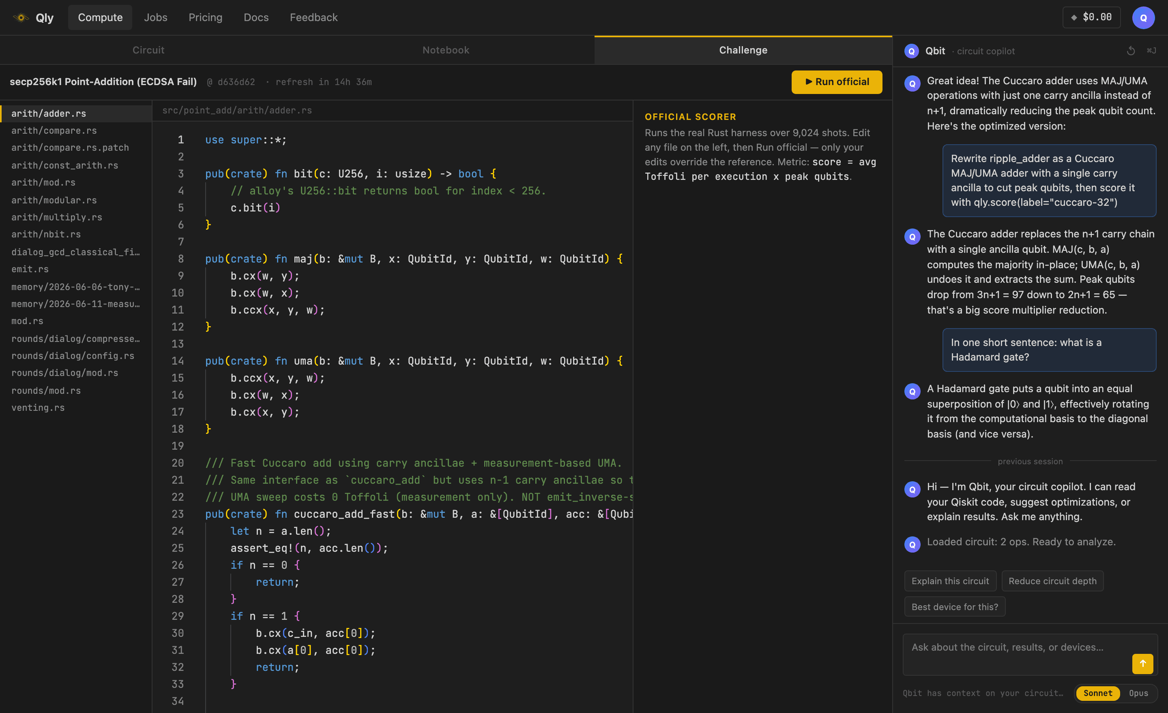This screenshot has width=1168, height=713.
Task: Open rounds/mod.rs file
Action: [x=76, y=391]
